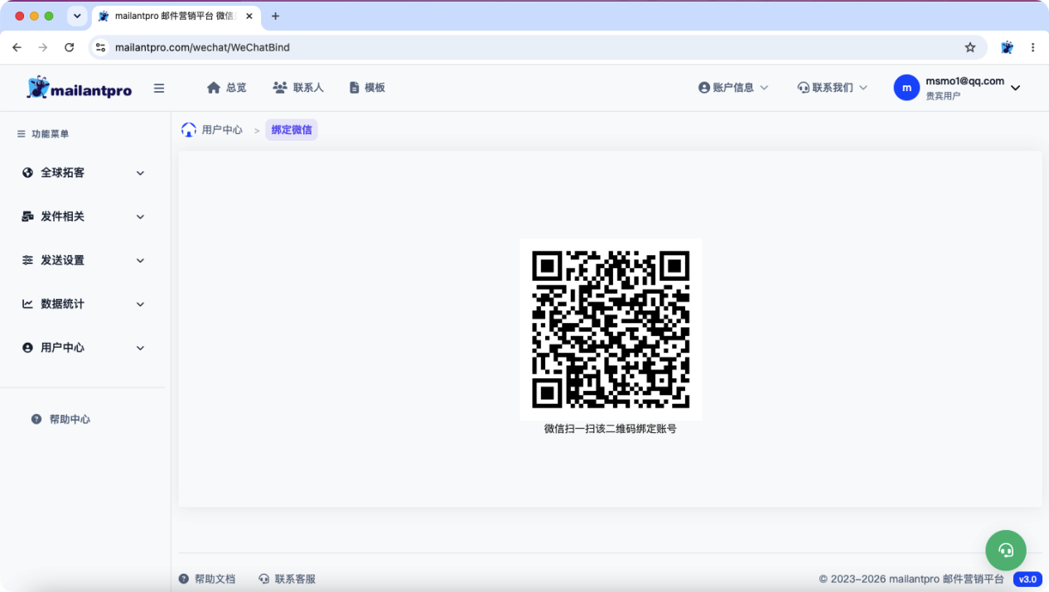
Task: Select the mailantpro browser tab
Action: coord(176,16)
